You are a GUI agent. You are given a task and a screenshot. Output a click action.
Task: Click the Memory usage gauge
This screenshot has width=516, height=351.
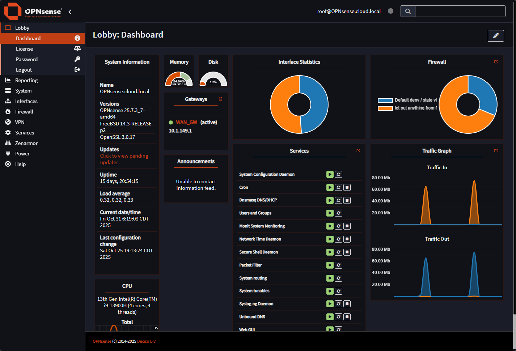[179, 79]
